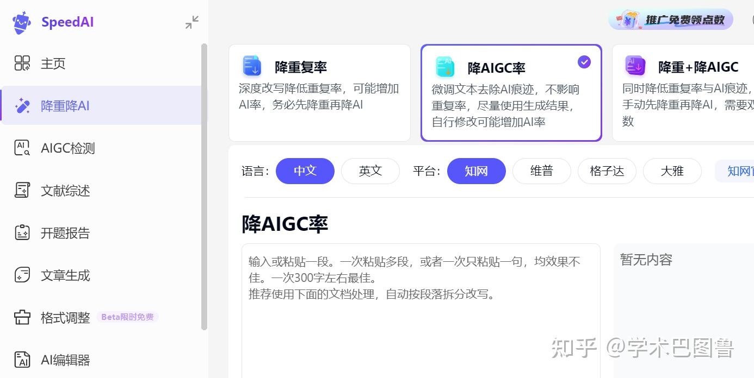Click into the text input area to paste a paragraph
This screenshot has width=754, height=378.
pos(421,311)
